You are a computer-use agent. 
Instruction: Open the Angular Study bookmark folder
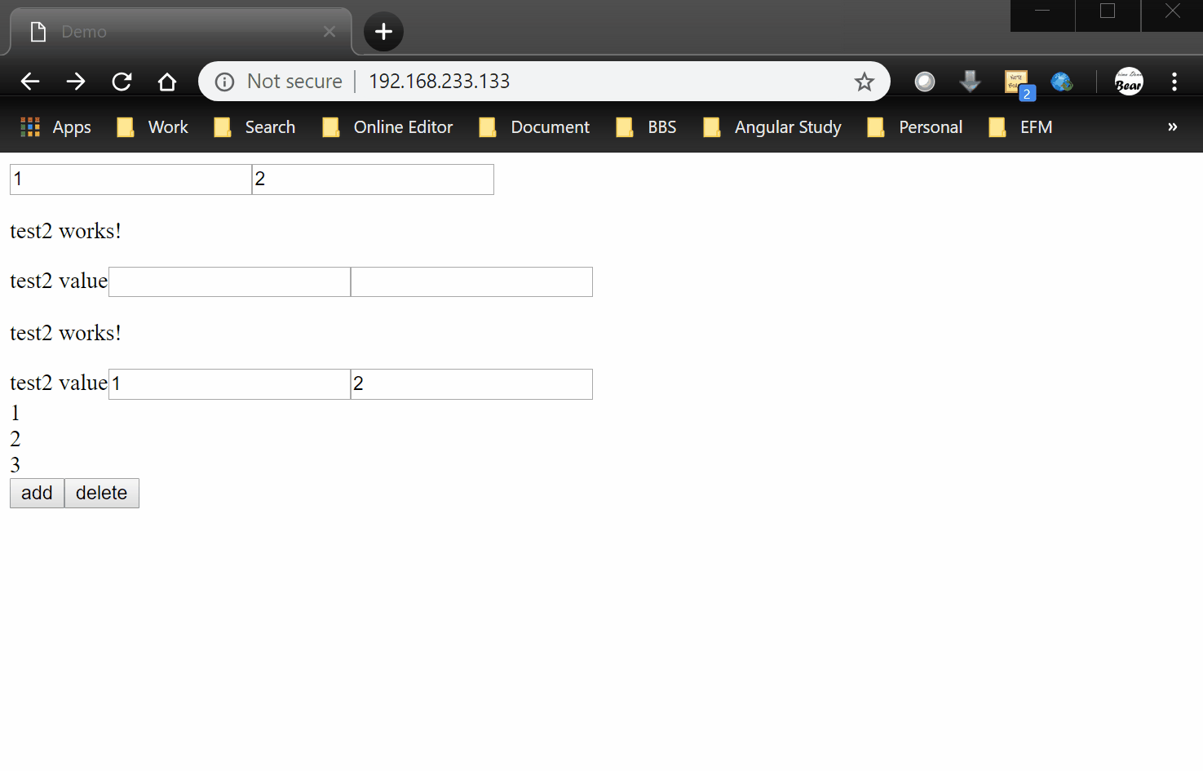[772, 127]
